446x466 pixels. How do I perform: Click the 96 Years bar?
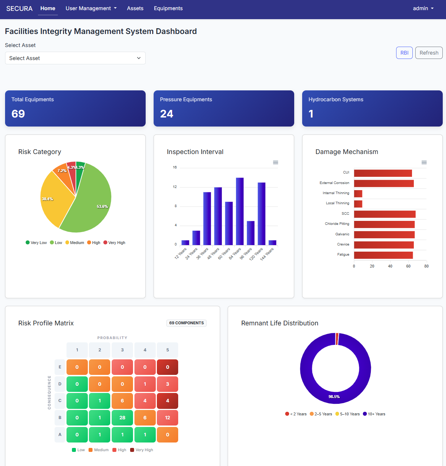point(250,233)
